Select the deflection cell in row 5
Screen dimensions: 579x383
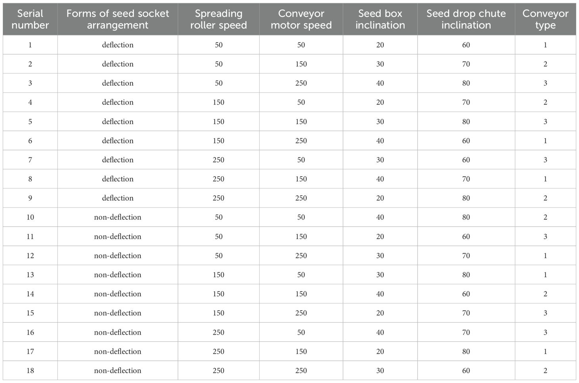point(117,122)
